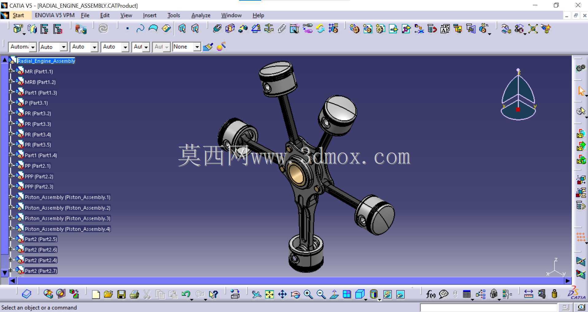This screenshot has height=312, width=588.
Task: Open the Analyze menu
Action: click(201, 15)
